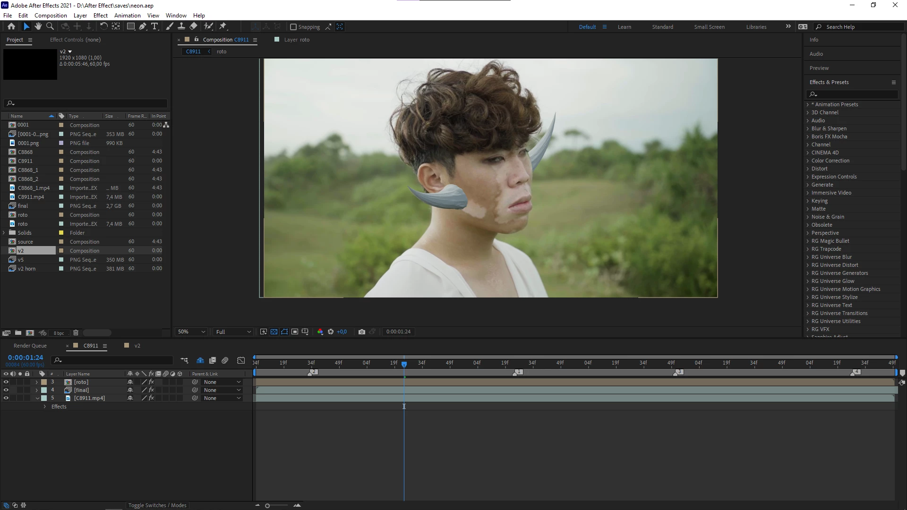Screen dimensions: 907x510
Task: Select the Hand tool
Action: coord(38,26)
